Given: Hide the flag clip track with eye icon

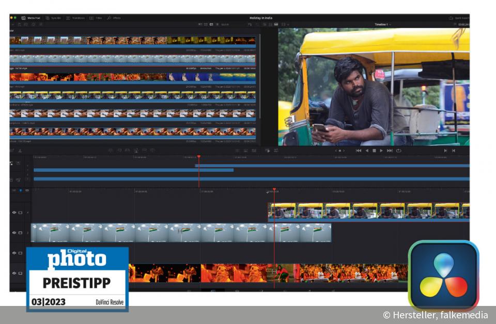Looking at the screenshot, I should click(14, 233).
